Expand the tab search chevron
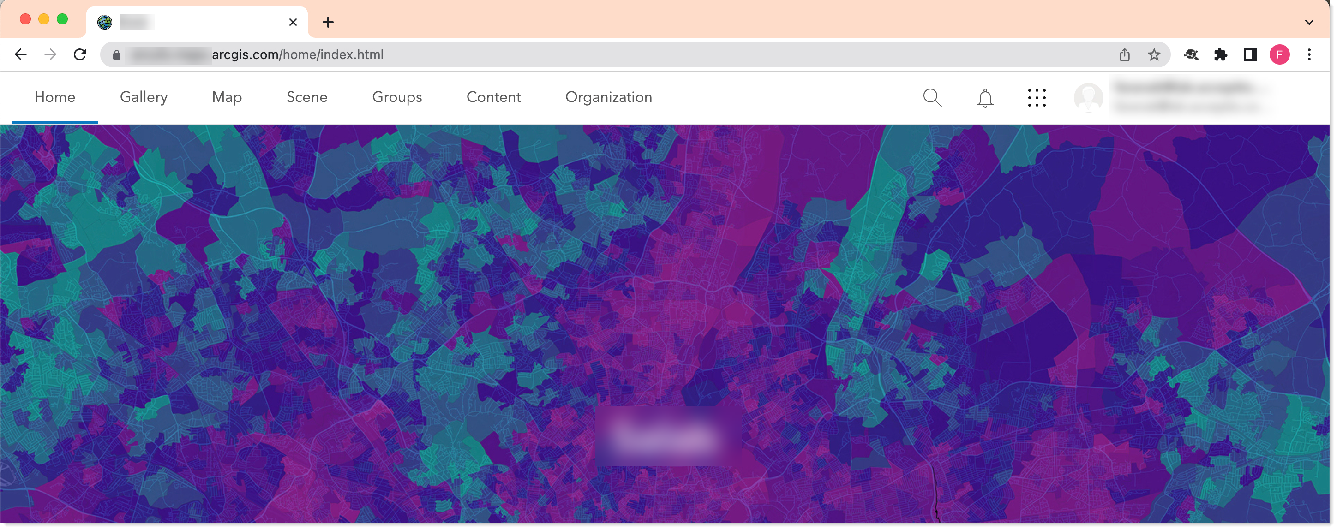Screen dimensions: 1337x530 click(1308, 22)
